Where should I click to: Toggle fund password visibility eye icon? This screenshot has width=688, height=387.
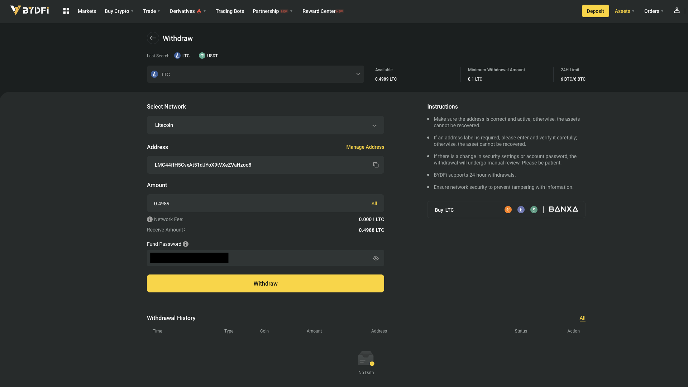click(x=376, y=258)
